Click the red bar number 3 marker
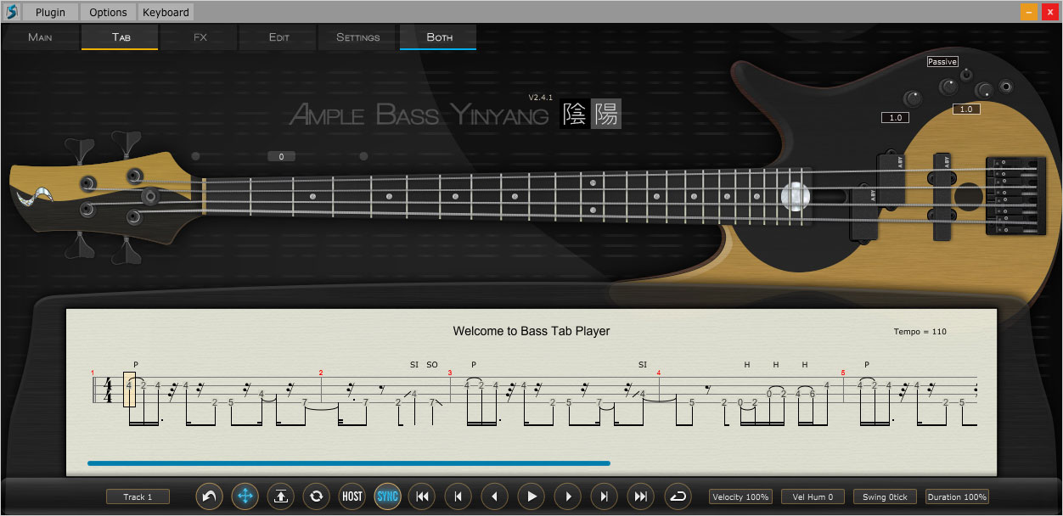 tap(450, 373)
